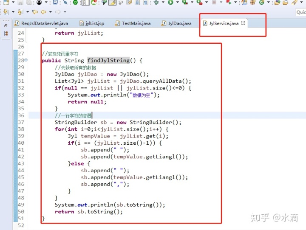
Task: Click the New Java Project icon
Action: (244, 3)
